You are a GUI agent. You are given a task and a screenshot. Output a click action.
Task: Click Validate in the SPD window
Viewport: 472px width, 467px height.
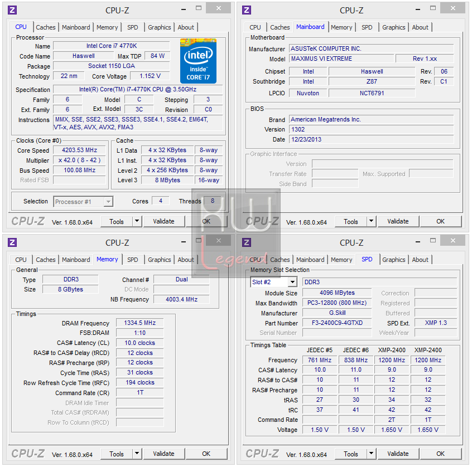coord(398,454)
